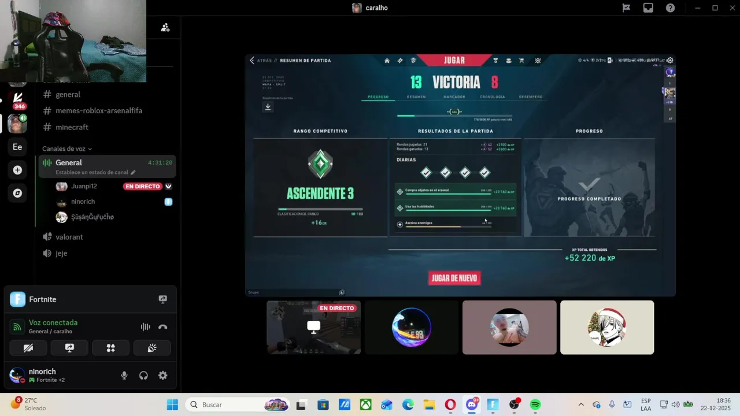This screenshot has height=416, width=740.
Task: Open ninorich profile avatar in user panel
Action: (17, 376)
